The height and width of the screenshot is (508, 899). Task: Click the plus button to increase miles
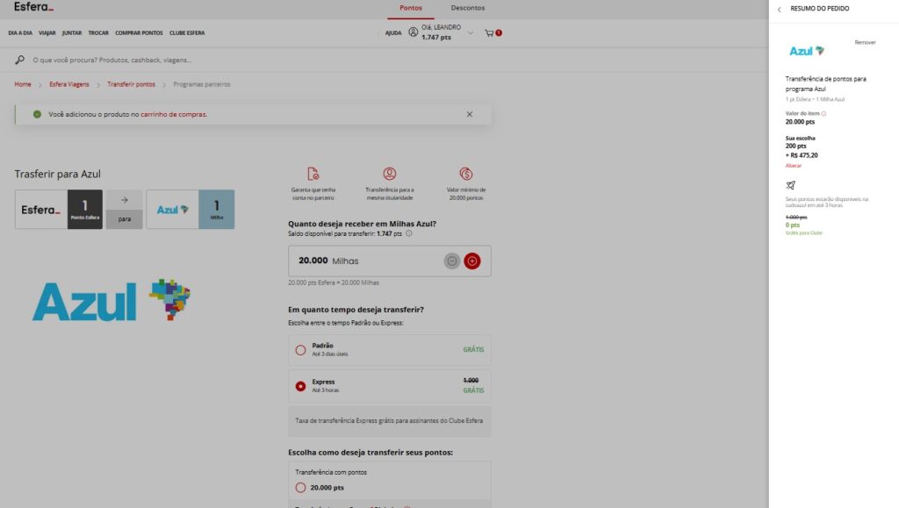tap(472, 261)
